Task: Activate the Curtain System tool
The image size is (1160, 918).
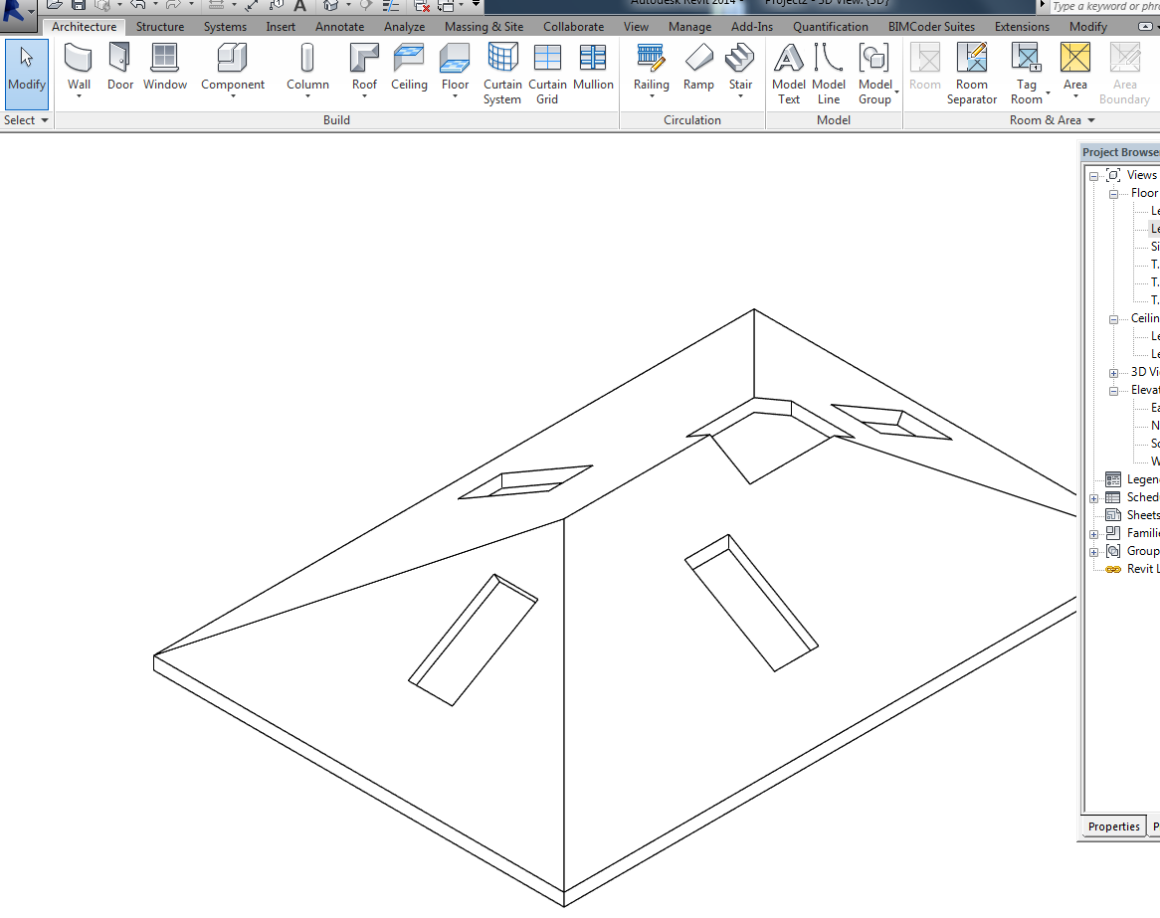Action: pos(502,74)
